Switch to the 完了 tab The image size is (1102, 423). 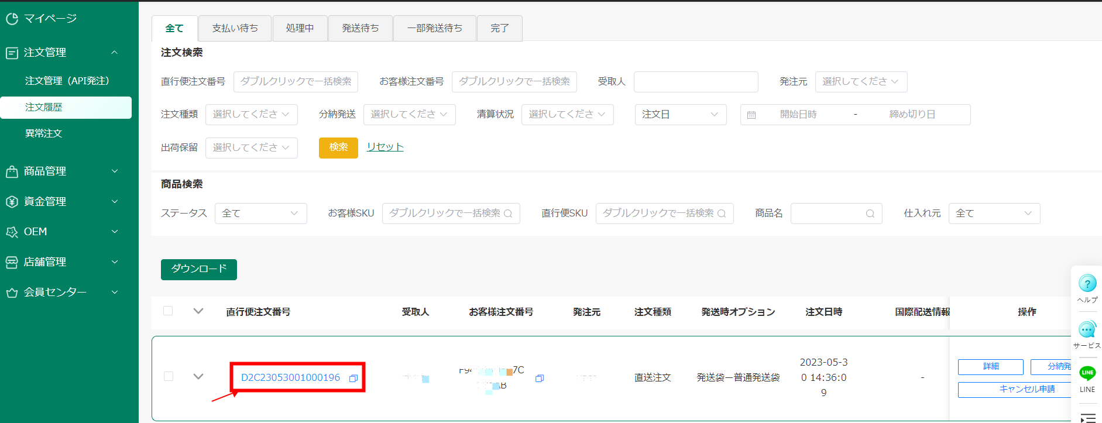[x=500, y=28]
